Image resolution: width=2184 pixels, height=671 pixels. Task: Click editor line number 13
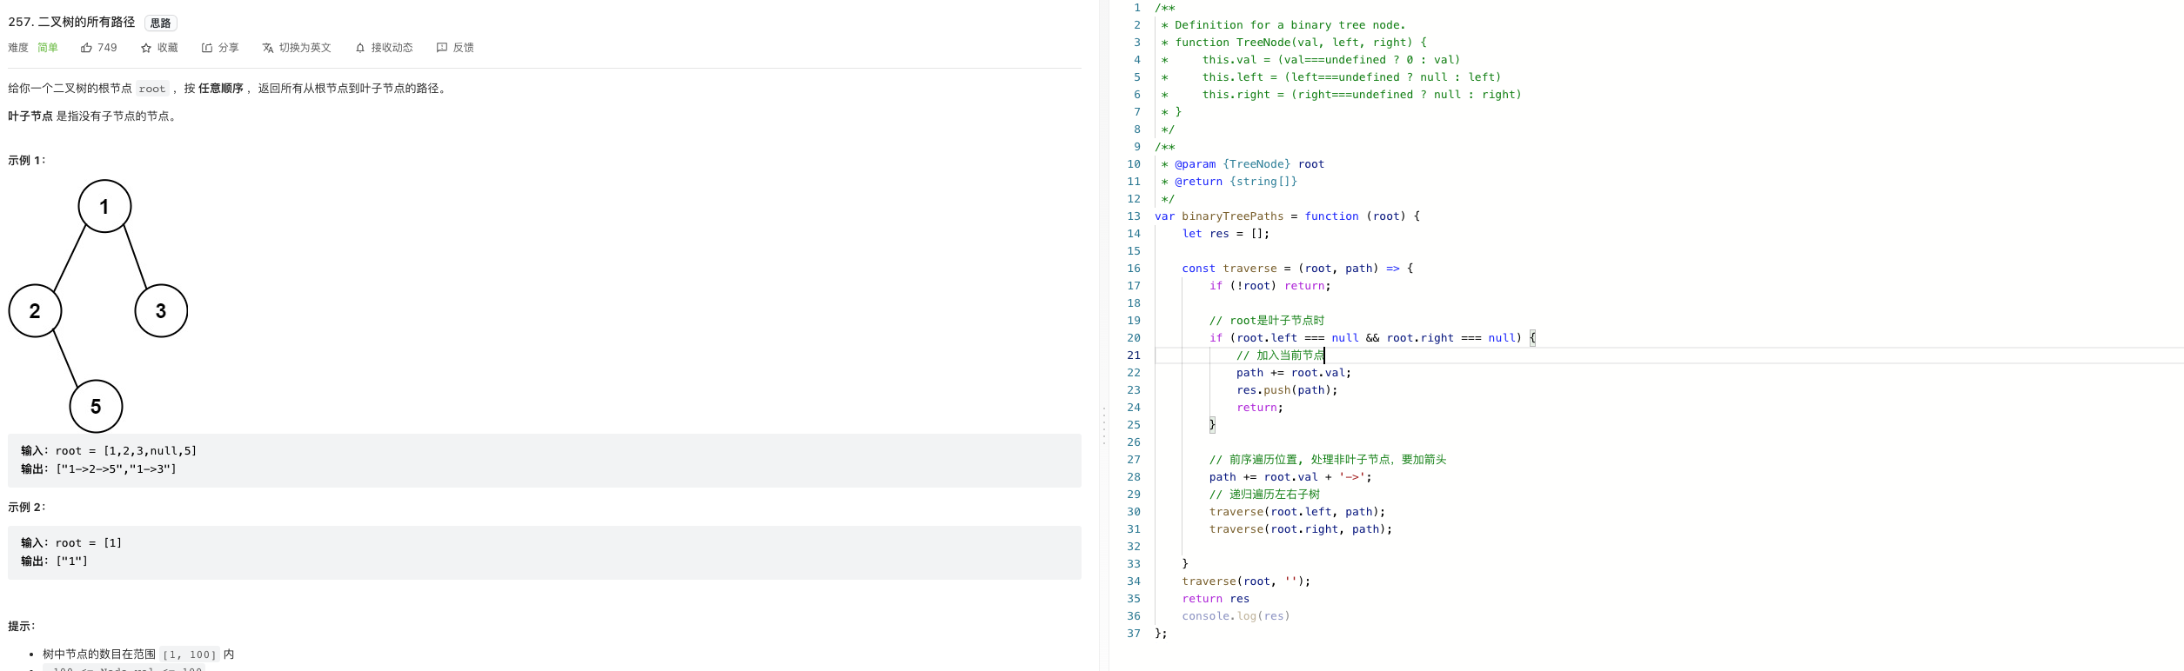coord(1134,216)
